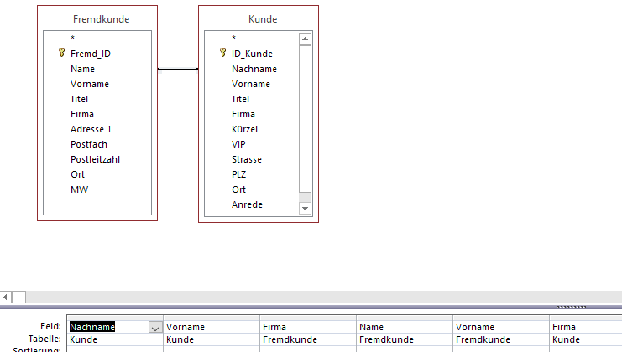Select the Anrede field in Kunde
The width and height of the screenshot is (622, 352).
(x=247, y=204)
